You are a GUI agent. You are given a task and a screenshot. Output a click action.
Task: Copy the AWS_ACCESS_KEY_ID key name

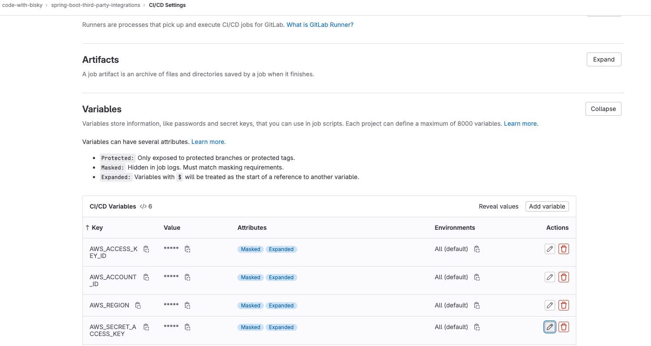(146, 249)
